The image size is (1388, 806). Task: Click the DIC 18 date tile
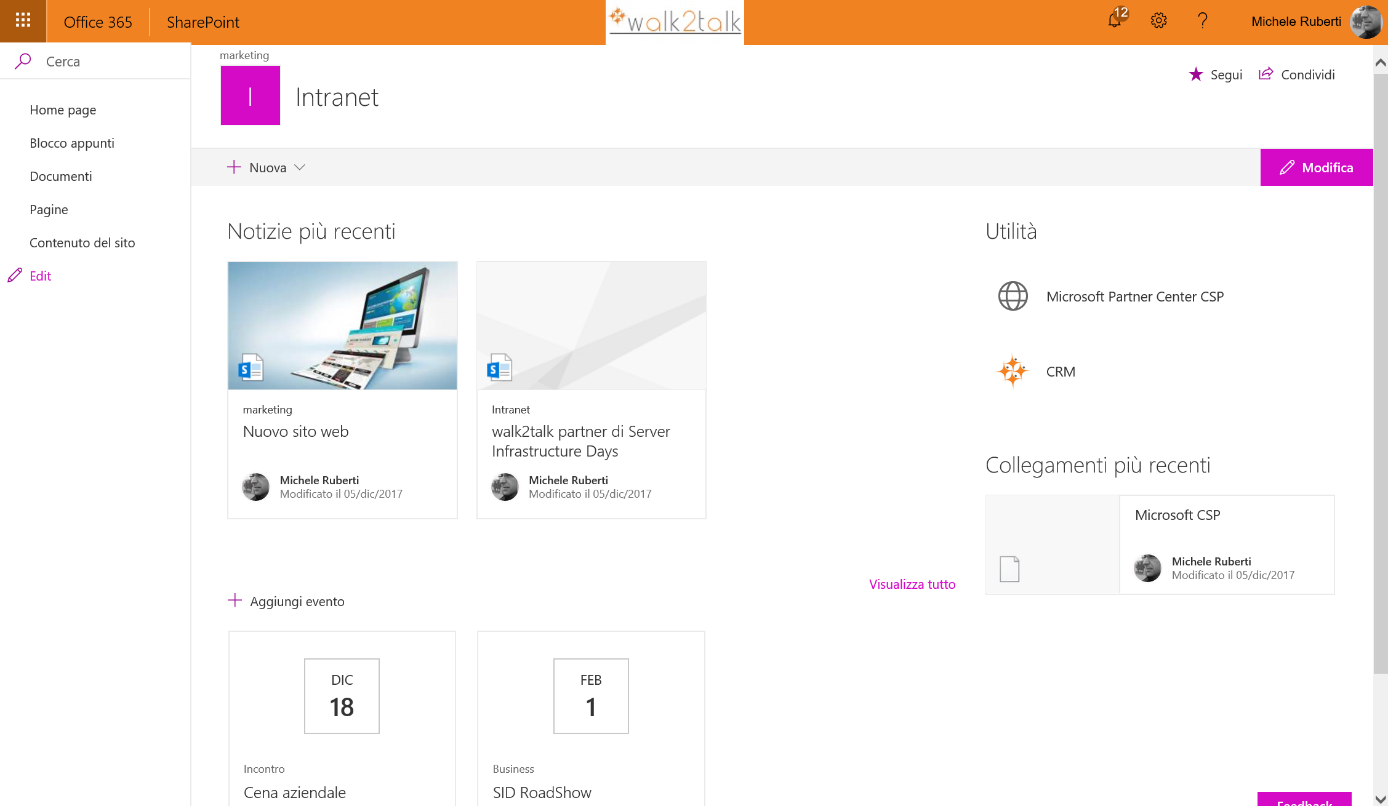[342, 696]
